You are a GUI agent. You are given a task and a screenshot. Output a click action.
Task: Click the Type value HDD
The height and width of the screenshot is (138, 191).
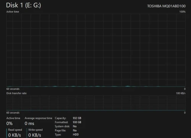76,135
